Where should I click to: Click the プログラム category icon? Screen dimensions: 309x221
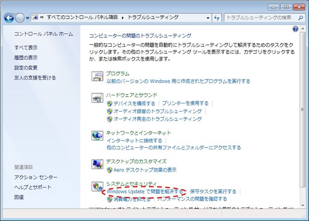tap(98, 76)
